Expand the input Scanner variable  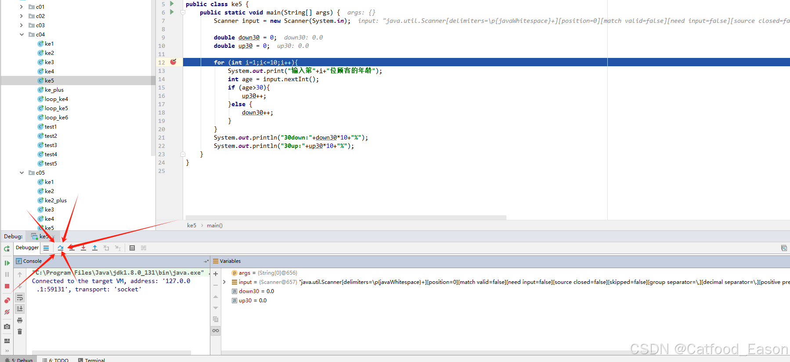[x=224, y=282]
